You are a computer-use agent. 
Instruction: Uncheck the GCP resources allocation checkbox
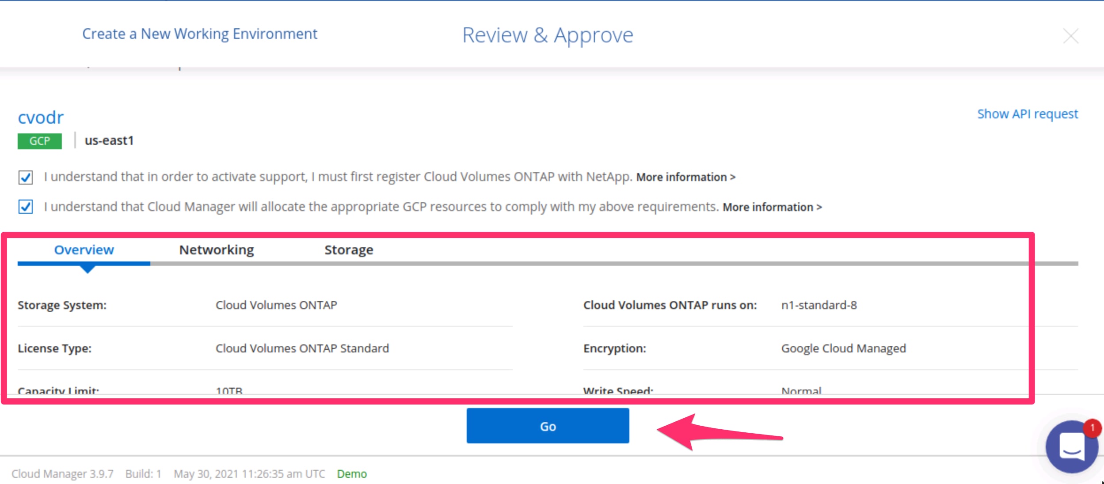tap(26, 207)
